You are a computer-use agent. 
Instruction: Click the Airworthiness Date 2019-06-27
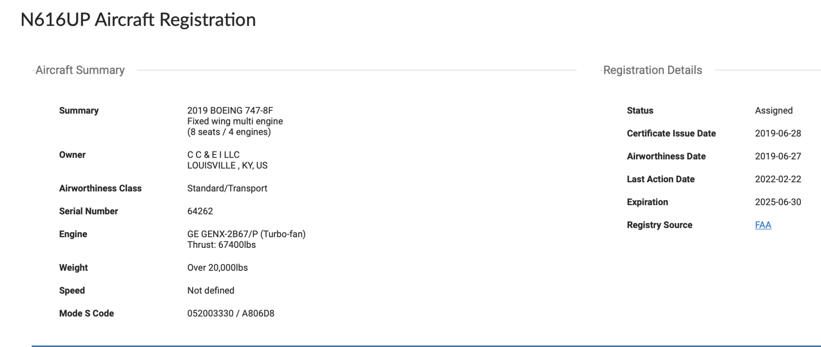pyautogui.click(x=778, y=156)
